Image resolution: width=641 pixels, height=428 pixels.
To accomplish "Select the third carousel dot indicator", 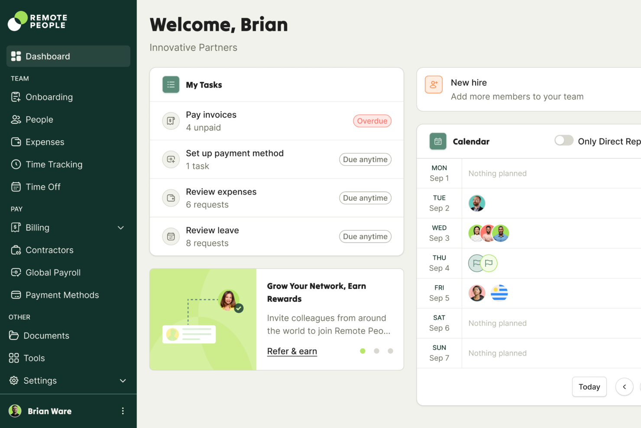I will click(390, 351).
